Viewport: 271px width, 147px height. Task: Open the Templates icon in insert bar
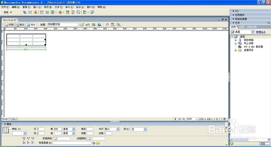point(85,12)
